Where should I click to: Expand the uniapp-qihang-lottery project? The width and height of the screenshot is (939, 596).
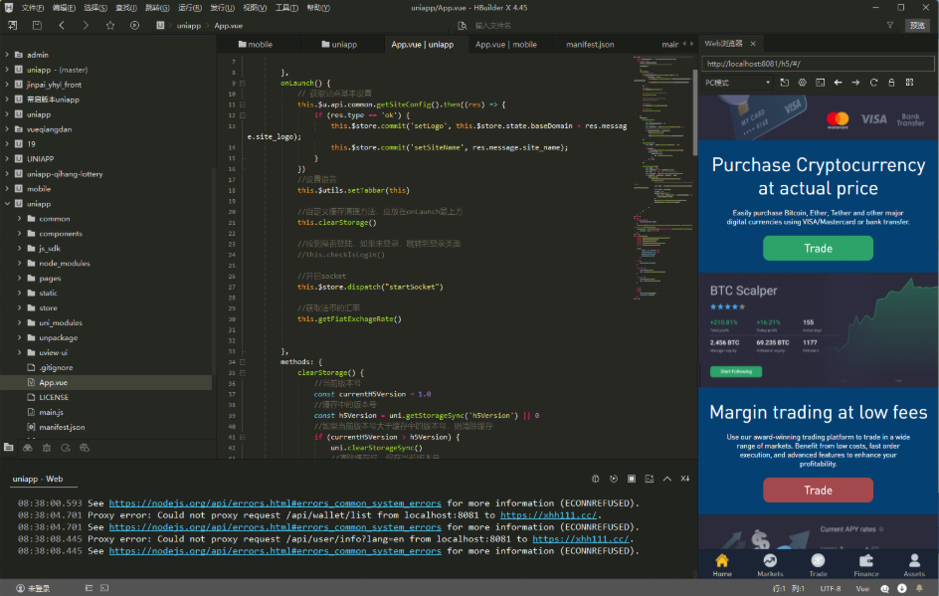point(7,174)
